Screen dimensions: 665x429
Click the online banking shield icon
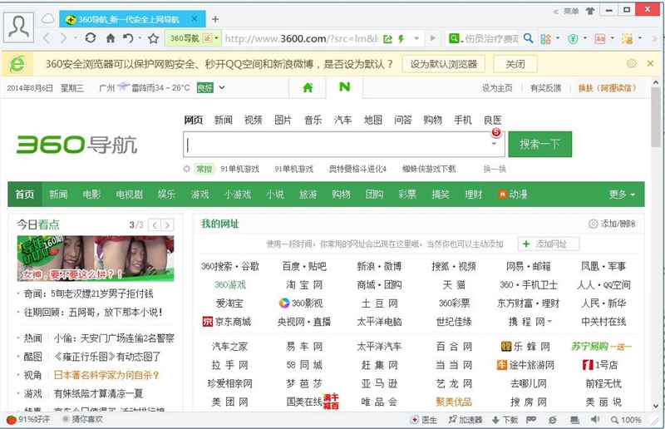coord(573,39)
